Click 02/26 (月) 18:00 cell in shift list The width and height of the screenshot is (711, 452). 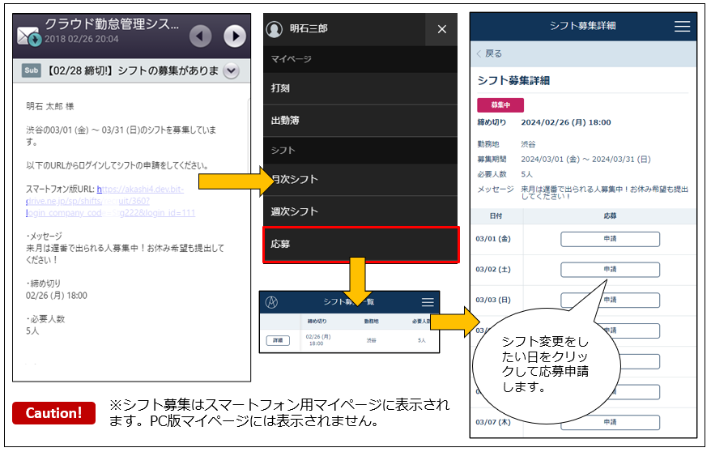pyautogui.click(x=318, y=340)
